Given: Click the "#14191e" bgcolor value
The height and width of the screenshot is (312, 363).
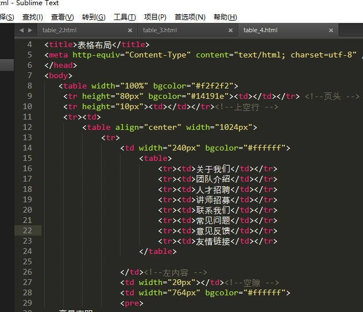Looking at the screenshot, I should (x=208, y=96).
